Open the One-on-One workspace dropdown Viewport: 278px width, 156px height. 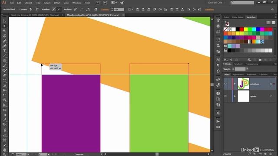(217, 3)
